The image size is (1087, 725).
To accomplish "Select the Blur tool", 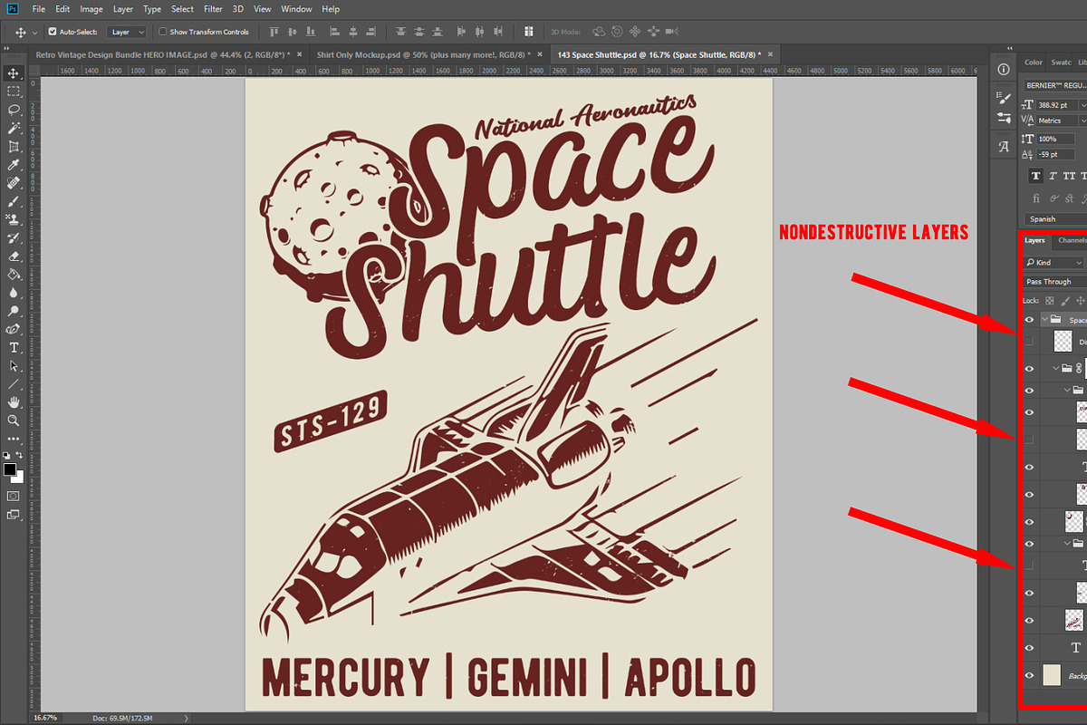I will (14, 293).
